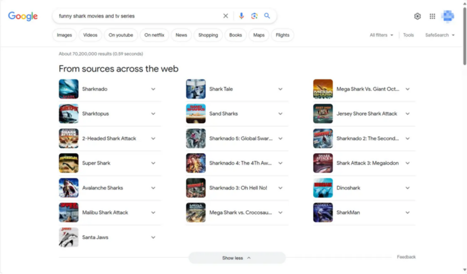
Task: Collapse the list with Show less
Action: pos(237,258)
